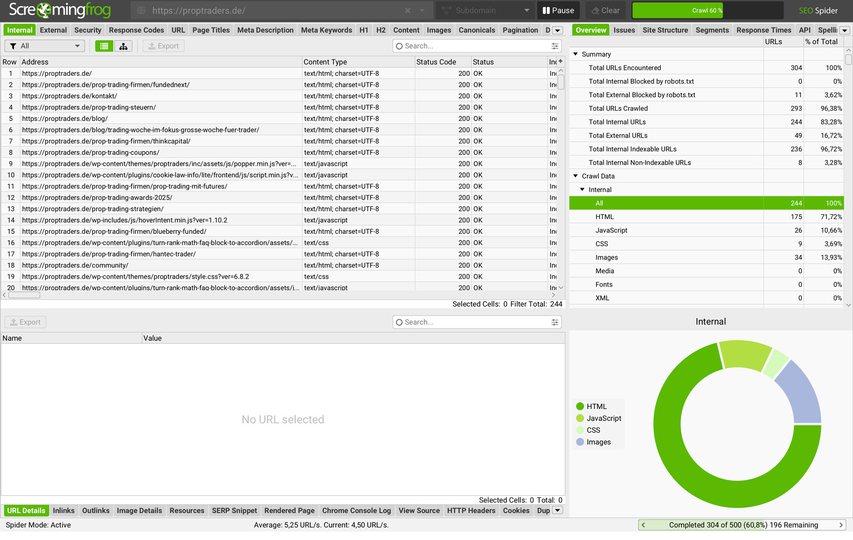Select the list view mode icon
The image size is (853, 540).
(x=104, y=46)
